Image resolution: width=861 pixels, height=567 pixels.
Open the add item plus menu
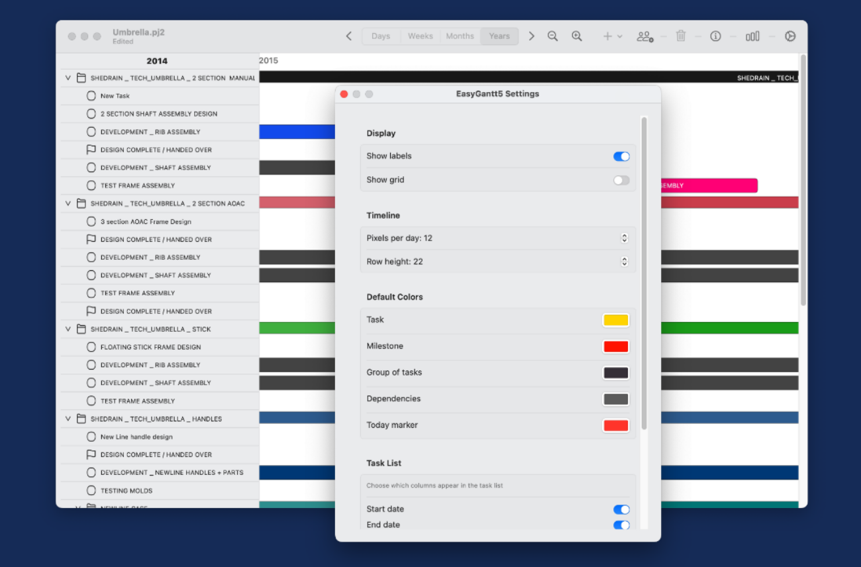(612, 36)
